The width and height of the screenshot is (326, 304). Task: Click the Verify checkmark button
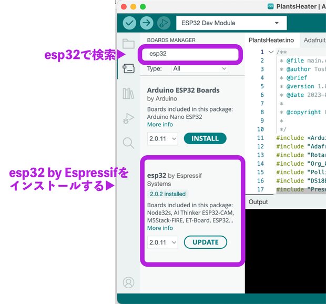point(129,23)
